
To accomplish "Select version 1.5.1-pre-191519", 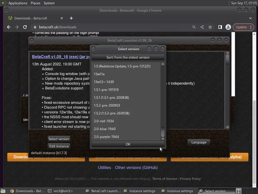I will [126, 90].
